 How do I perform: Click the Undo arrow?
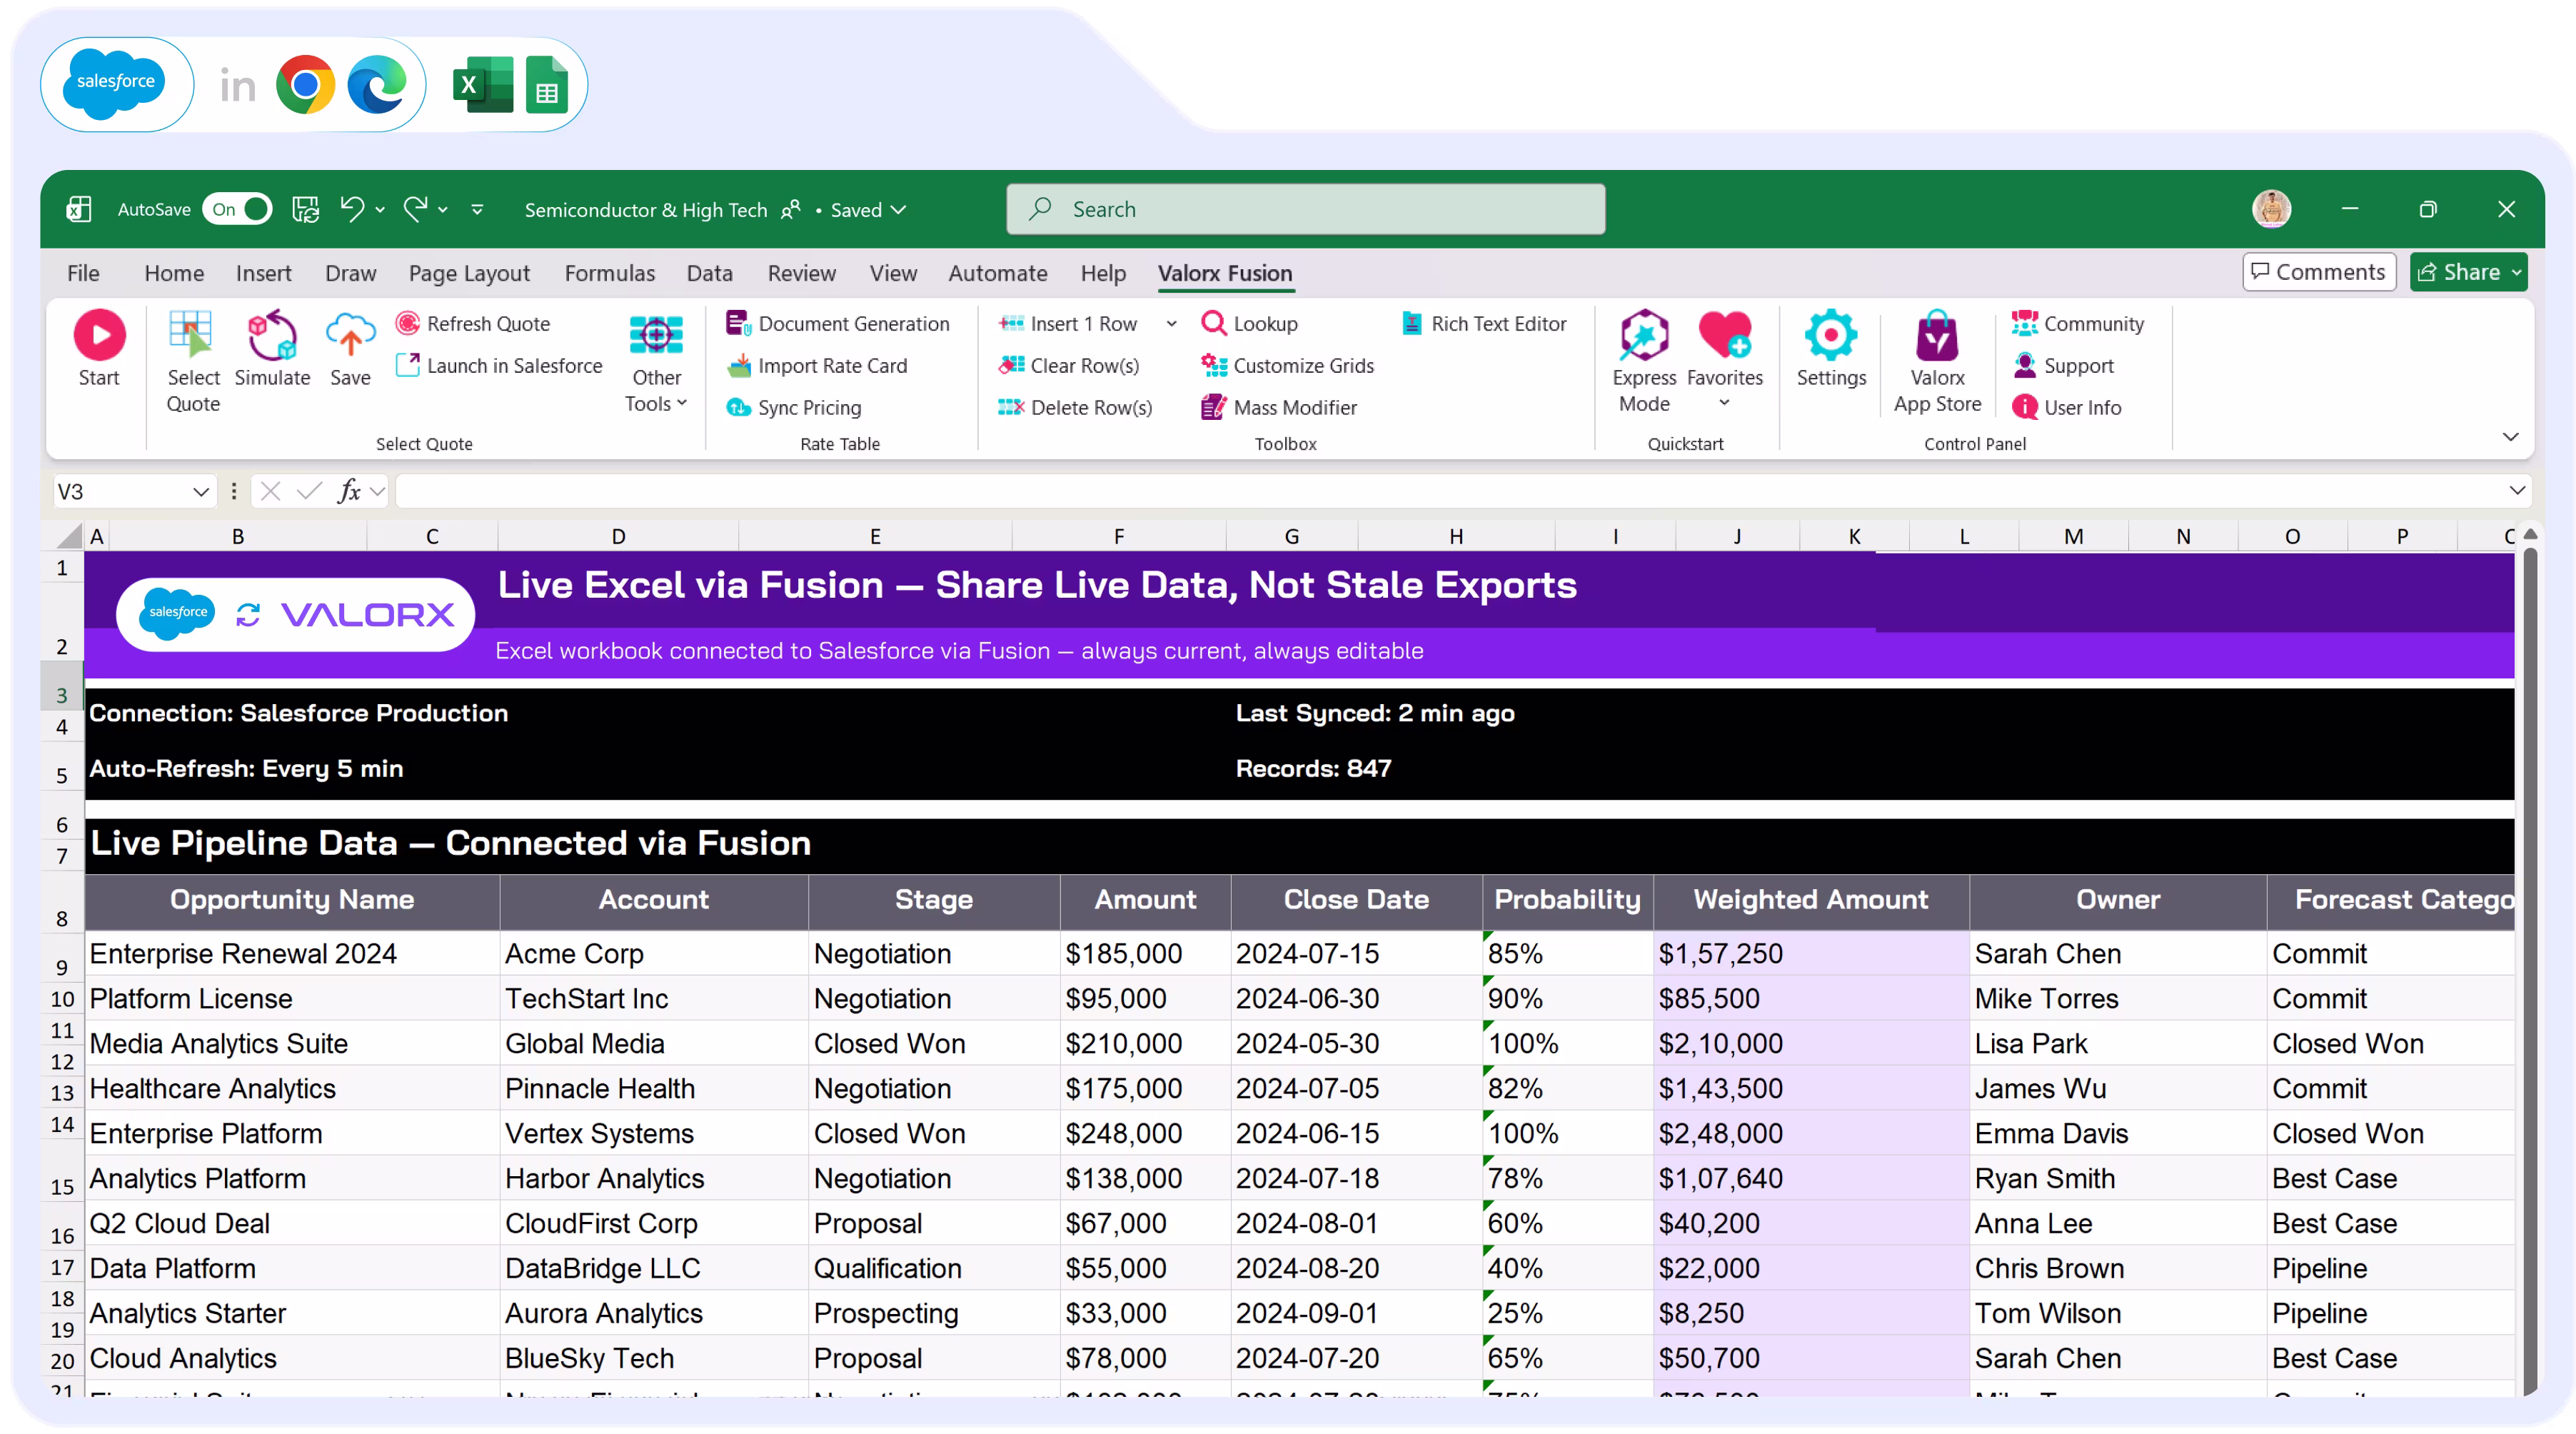point(351,209)
